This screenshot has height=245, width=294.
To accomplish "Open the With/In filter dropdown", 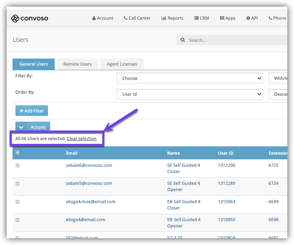I will tap(278, 78).
